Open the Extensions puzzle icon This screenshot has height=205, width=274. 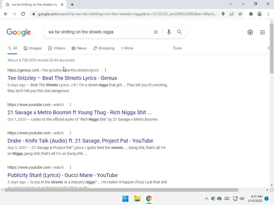pyautogui.click(x=251, y=14)
